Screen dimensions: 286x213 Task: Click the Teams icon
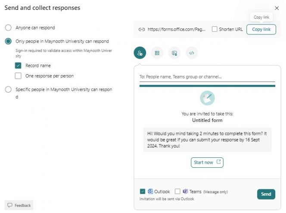coord(185,191)
